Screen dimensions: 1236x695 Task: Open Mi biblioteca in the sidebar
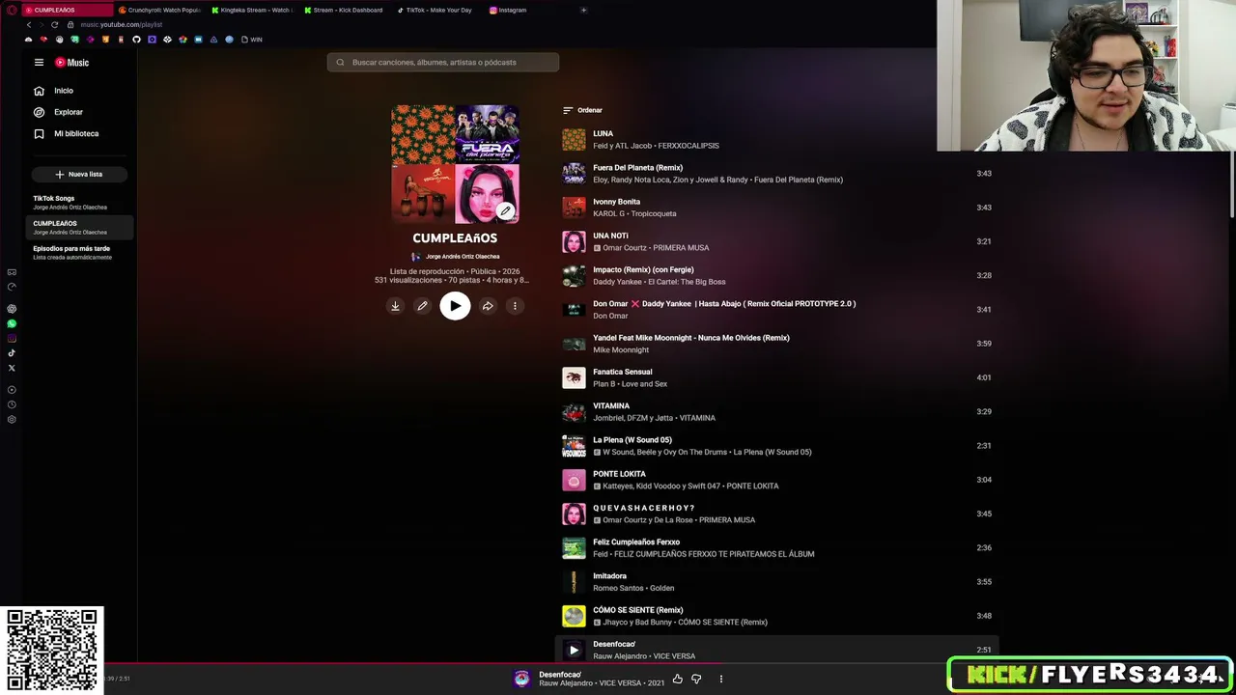pyautogui.click(x=75, y=133)
